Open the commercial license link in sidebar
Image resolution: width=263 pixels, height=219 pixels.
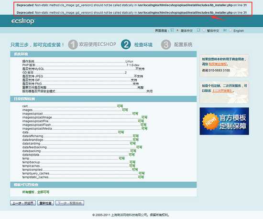[218, 64]
